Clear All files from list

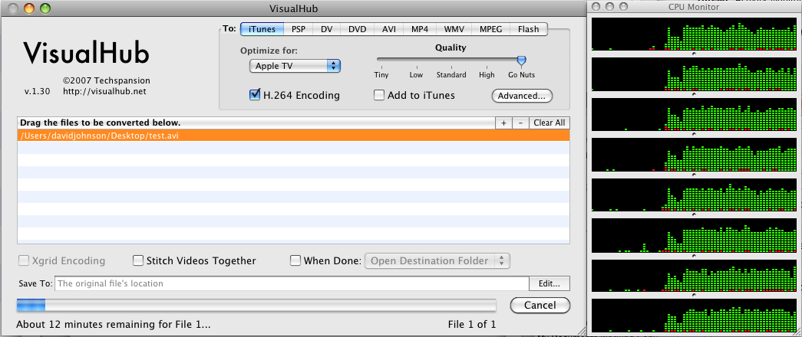550,123
